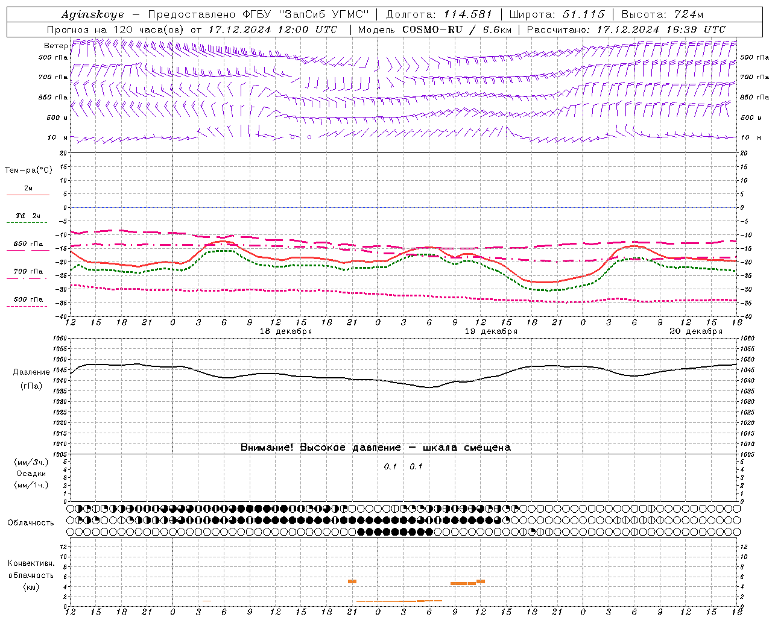Select the 19 декабря date label
Image resolution: width=772 pixels, height=617 pixels.
491,331
